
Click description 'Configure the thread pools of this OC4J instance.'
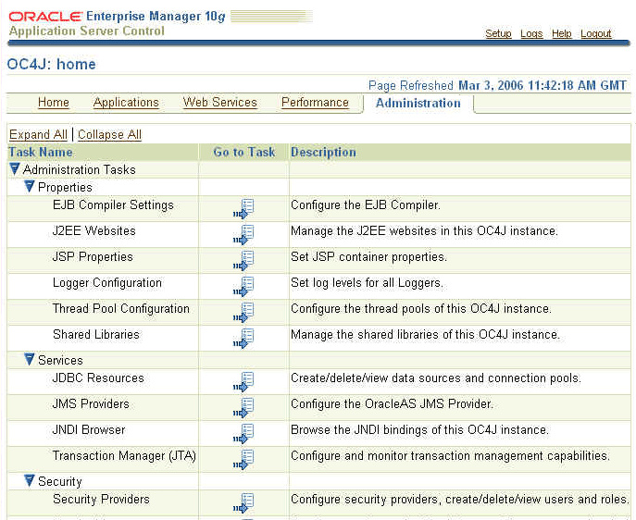(421, 309)
